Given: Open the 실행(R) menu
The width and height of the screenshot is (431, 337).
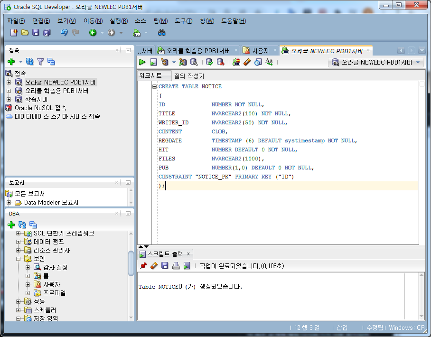Looking at the screenshot, I should (119, 21).
